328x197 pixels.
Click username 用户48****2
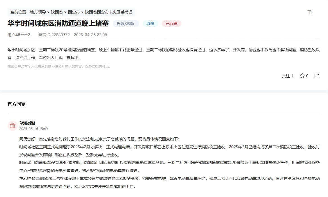[x=19, y=35]
